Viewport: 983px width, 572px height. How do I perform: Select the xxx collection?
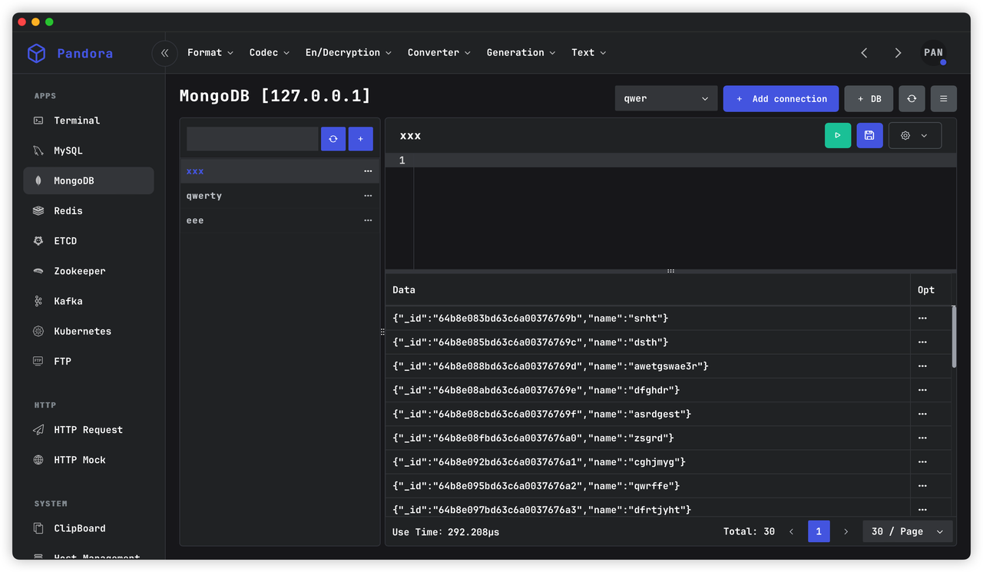[x=280, y=171]
